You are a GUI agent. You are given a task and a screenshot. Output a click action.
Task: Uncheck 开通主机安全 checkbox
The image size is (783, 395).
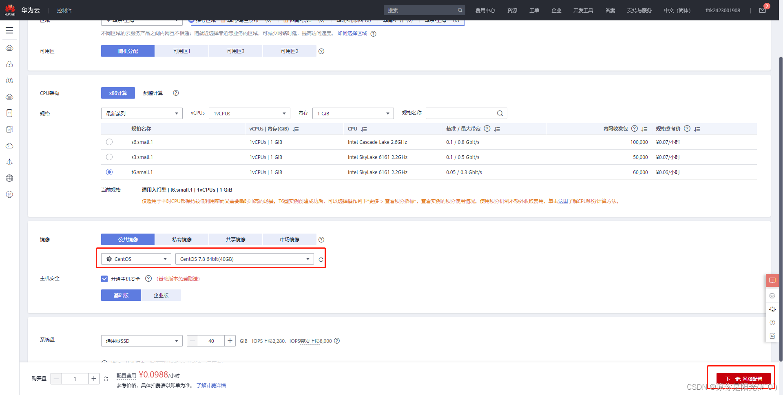click(x=104, y=279)
